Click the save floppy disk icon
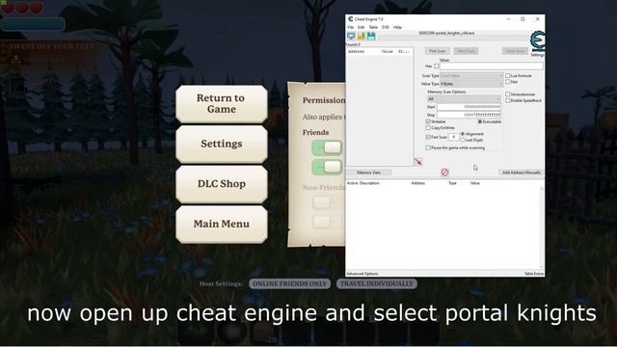617x347 pixels. click(371, 37)
